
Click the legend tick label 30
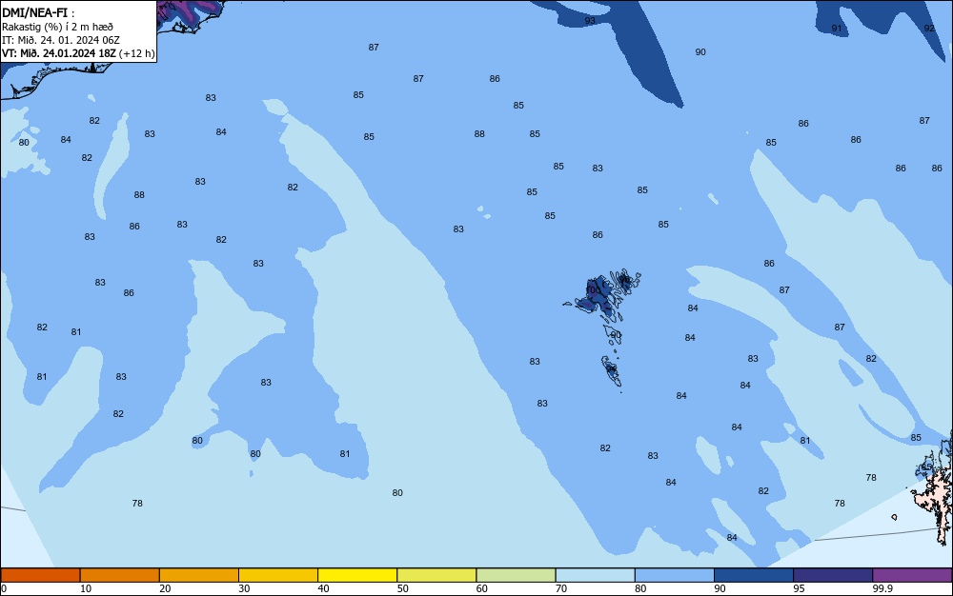pyautogui.click(x=244, y=588)
